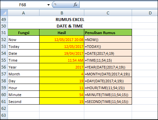Select column C header
The height and width of the screenshot is (120, 158).
coord(108,13)
